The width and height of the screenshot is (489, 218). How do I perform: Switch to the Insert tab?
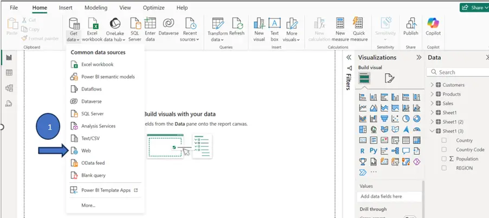point(66,8)
